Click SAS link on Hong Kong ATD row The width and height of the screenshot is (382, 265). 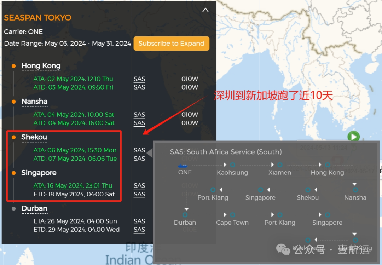coord(139,87)
